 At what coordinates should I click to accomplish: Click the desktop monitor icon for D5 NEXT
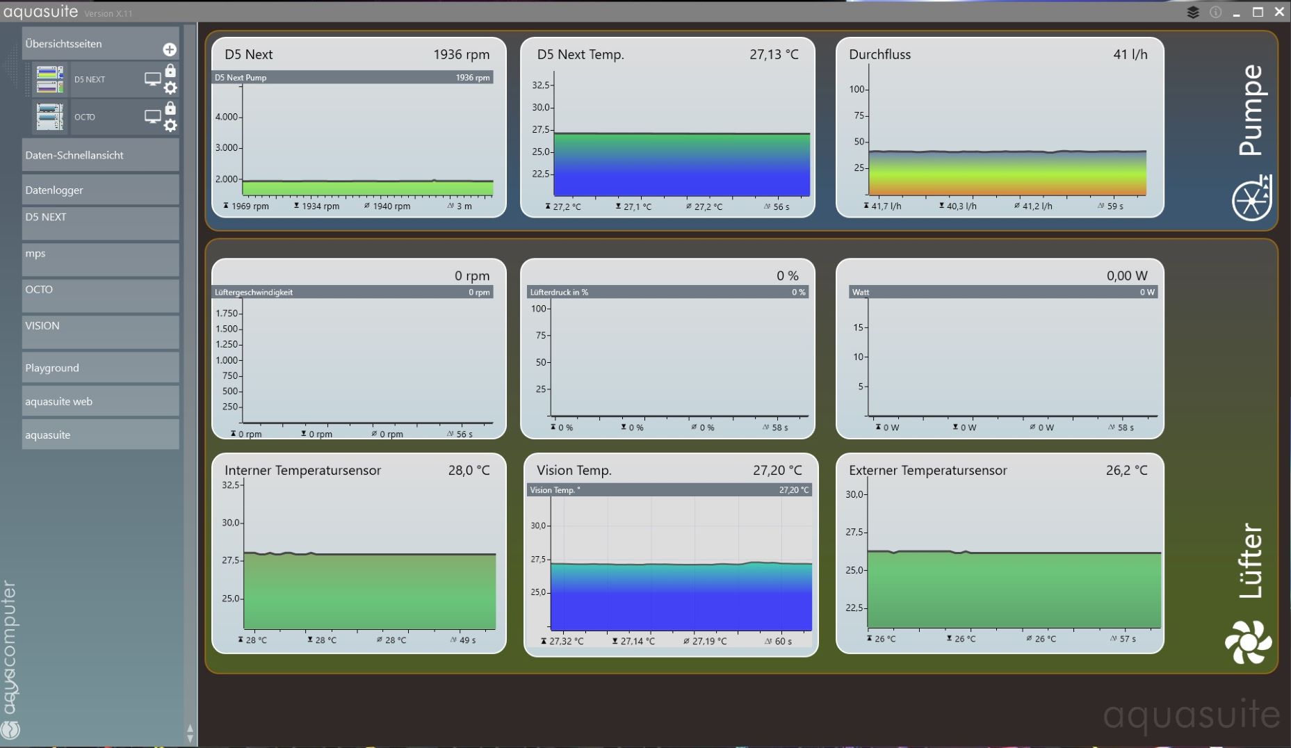point(152,79)
